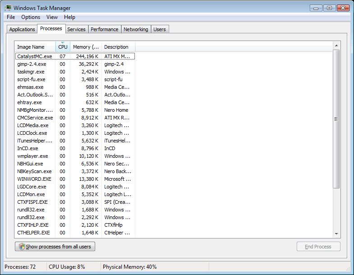The width and height of the screenshot is (354, 275).
Task: Click the 1,688 K rundll32.exe memory value
Action: tap(90, 210)
